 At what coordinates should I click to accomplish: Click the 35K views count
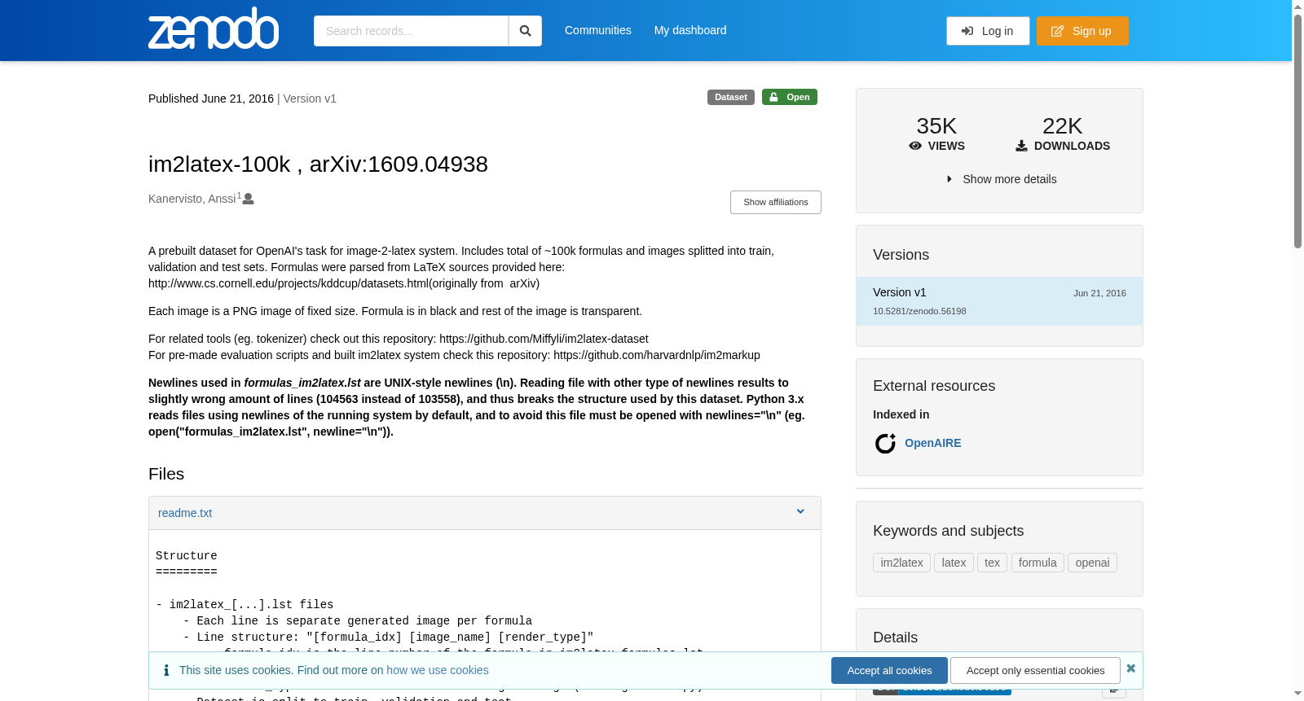[936, 126]
